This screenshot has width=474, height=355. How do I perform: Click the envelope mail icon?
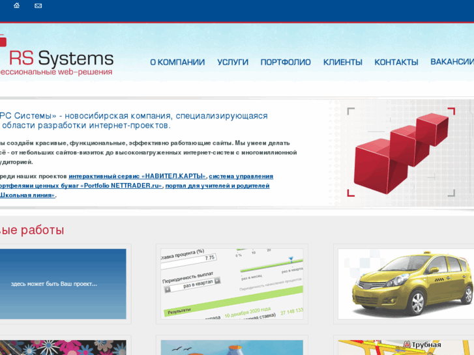click(x=38, y=6)
